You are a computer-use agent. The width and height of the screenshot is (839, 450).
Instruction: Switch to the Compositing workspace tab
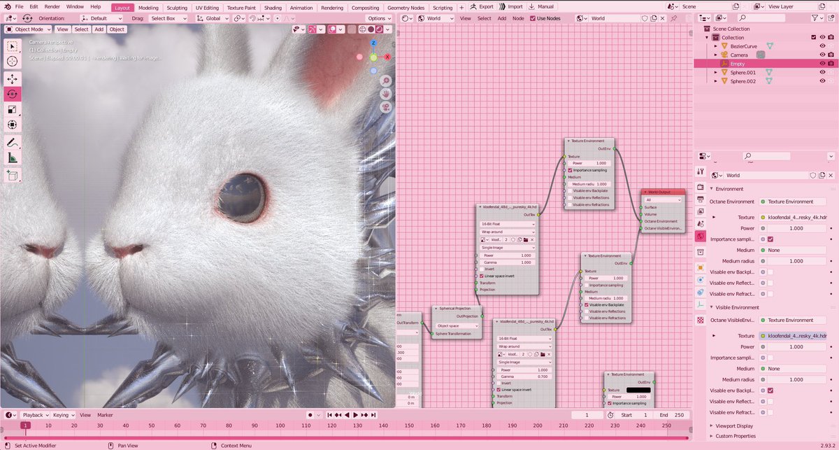tap(365, 8)
